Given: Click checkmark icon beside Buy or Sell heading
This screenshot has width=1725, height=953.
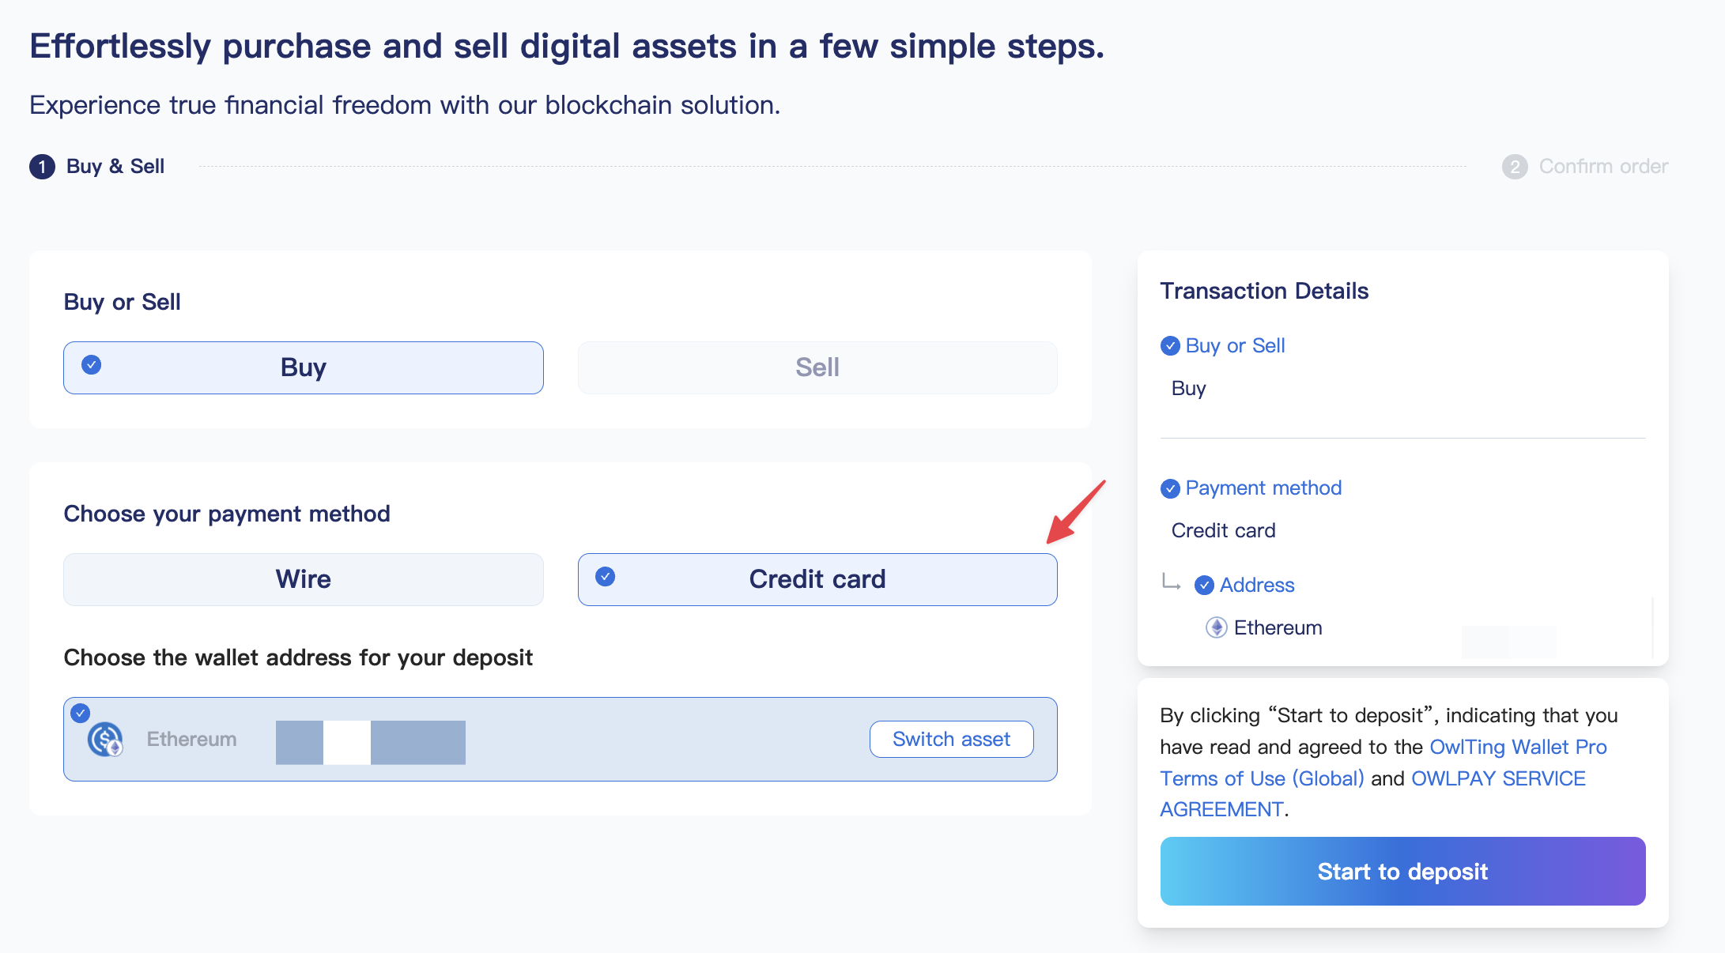Looking at the screenshot, I should 1170,346.
